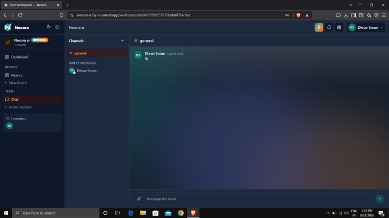Screen dimensions: 389x218
Task: Open the Nexora board
Action: point(32,75)
